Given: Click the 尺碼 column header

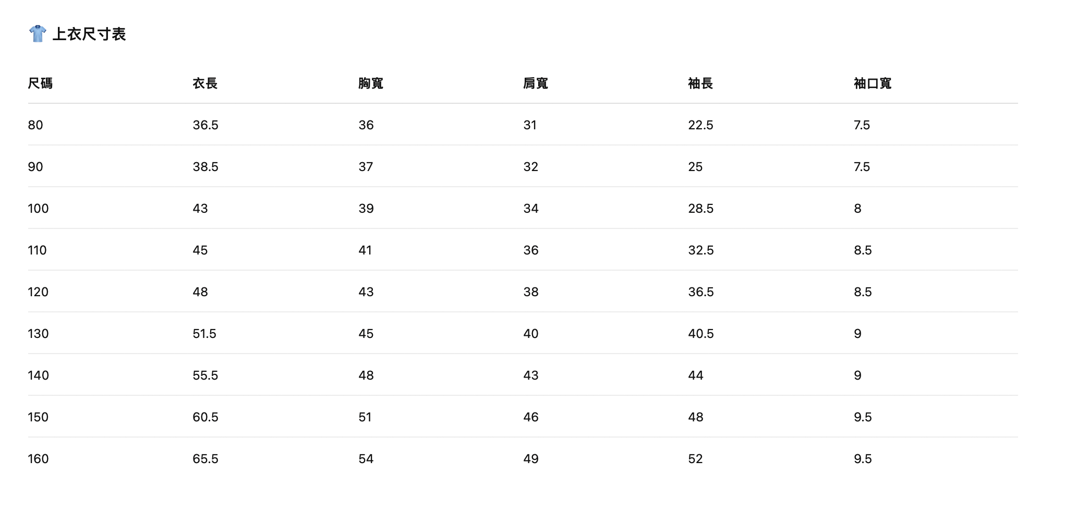Looking at the screenshot, I should click(x=40, y=83).
